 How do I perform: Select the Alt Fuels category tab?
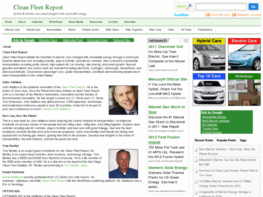click(x=186, y=30)
